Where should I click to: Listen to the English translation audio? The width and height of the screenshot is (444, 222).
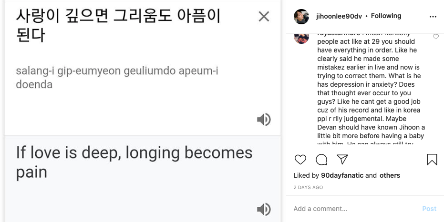[264, 209]
